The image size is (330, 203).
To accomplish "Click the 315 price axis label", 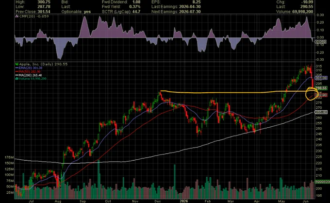I will tap(318, 67).
